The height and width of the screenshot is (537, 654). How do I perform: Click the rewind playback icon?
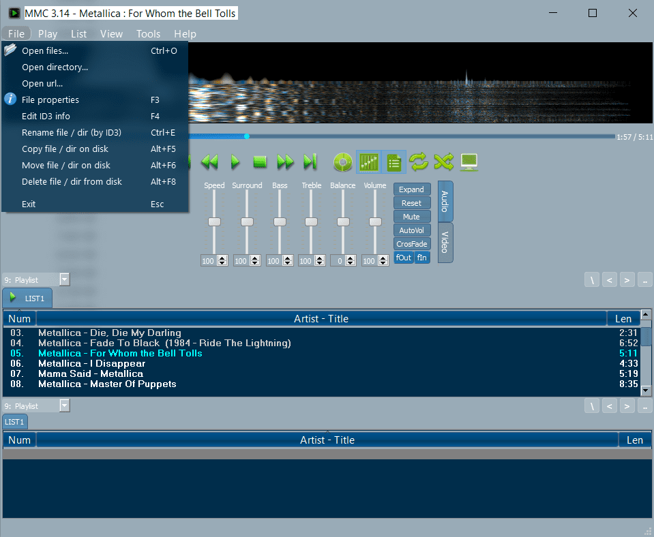click(x=210, y=162)
